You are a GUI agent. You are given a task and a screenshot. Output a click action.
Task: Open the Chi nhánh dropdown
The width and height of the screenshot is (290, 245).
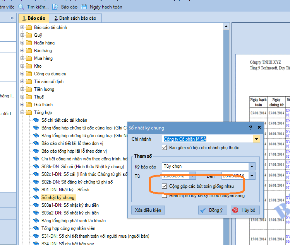pyautogui.click(x=256, y=139)
